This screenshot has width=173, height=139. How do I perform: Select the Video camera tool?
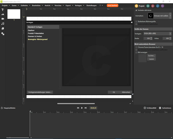click(x=3, y=19)
